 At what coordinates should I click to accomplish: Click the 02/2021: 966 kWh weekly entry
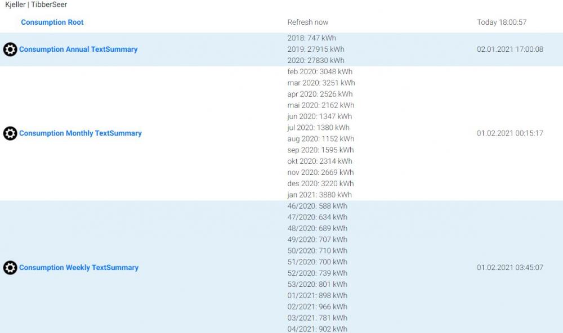click(317, 307)
